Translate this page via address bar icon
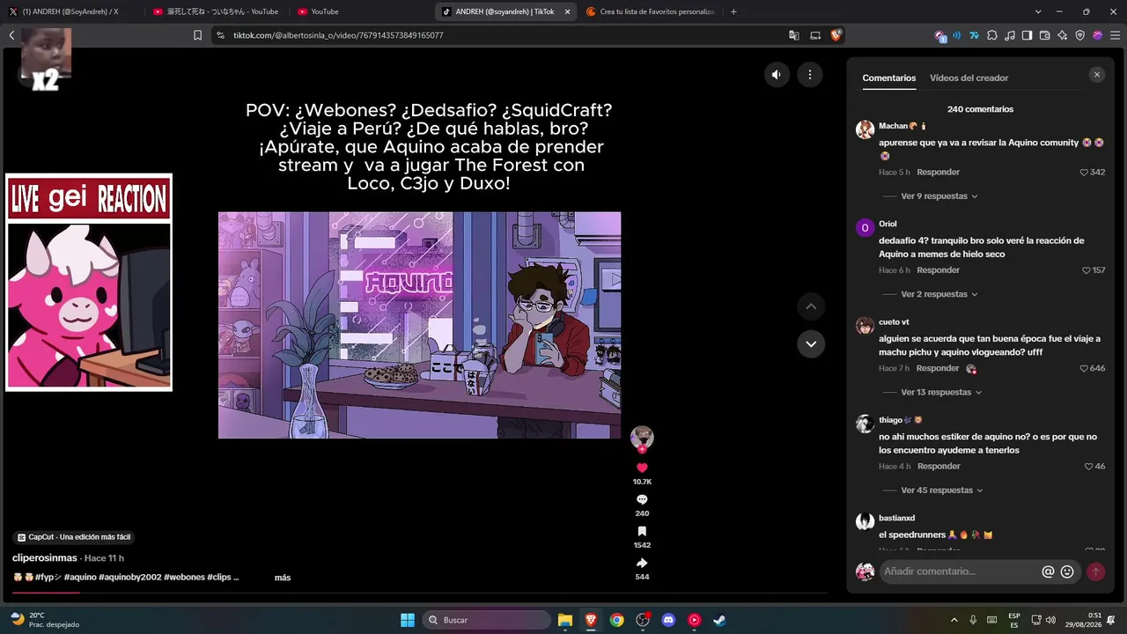The height and width of the screenshot is (634, 1127). 794,35
